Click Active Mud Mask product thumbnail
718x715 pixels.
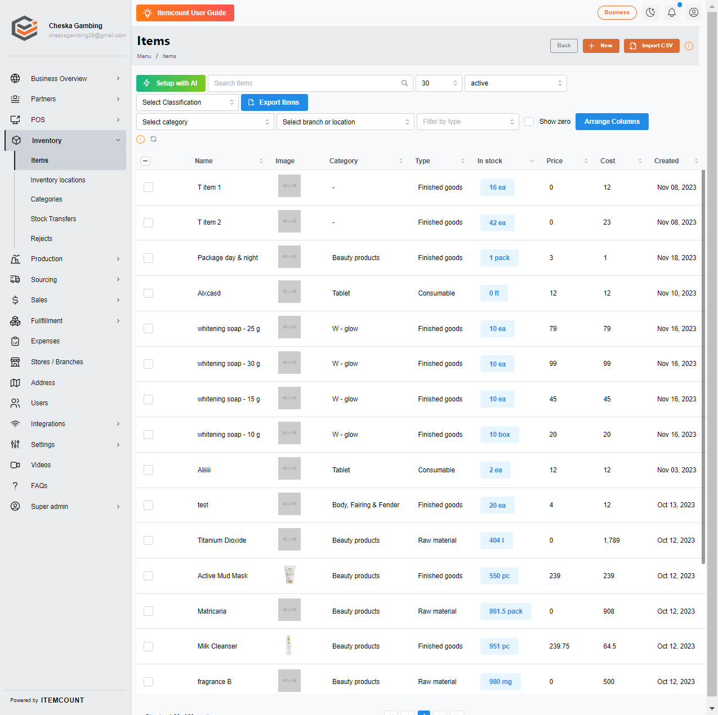click(289, 574)
